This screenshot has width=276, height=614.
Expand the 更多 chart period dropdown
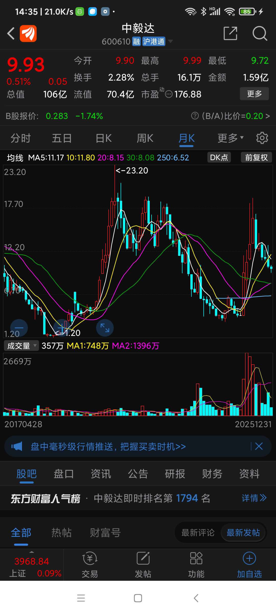point(231,138)
